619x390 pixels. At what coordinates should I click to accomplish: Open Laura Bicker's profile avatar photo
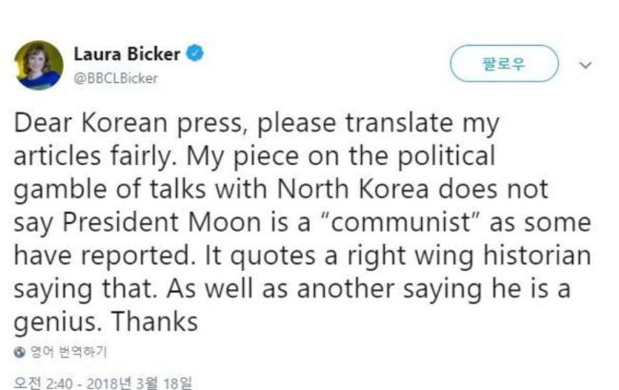(x=39, y=65)
